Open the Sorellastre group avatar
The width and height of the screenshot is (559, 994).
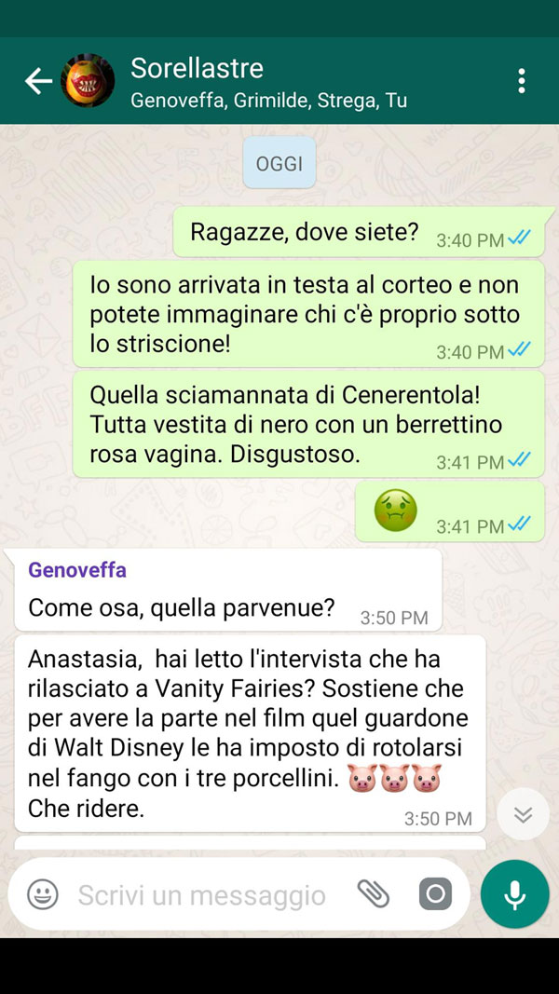[x=88, y=80]
